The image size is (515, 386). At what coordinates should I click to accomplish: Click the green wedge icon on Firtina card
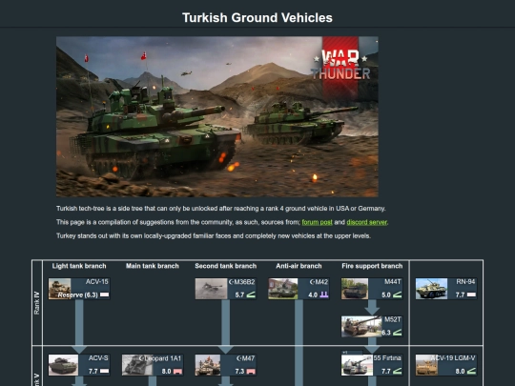point(398,372)
